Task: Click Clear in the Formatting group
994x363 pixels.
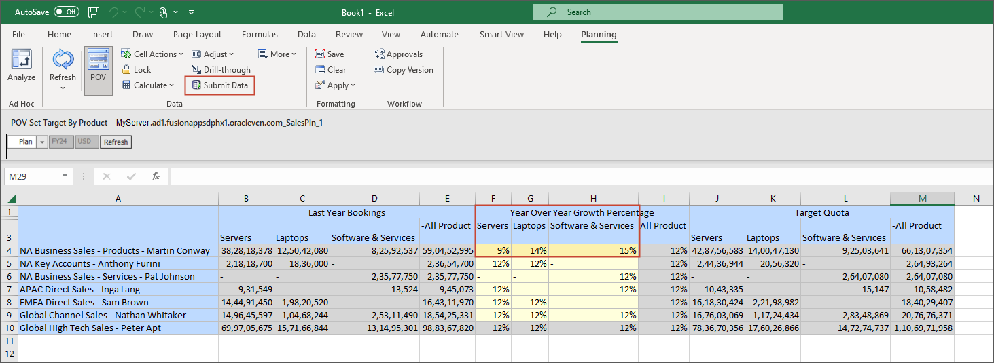Action: click(331, 70)
